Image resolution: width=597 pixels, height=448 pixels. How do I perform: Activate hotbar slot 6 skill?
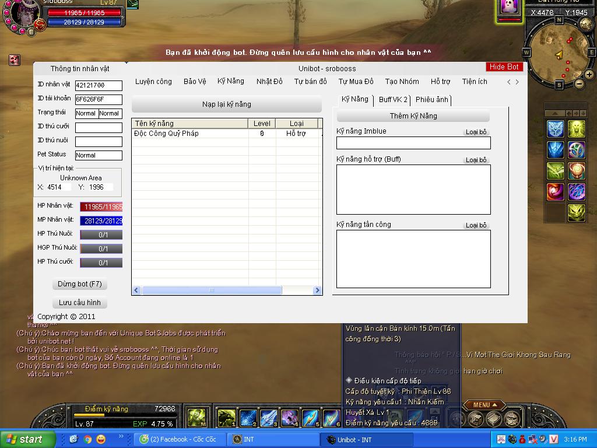tap(332, 418)
